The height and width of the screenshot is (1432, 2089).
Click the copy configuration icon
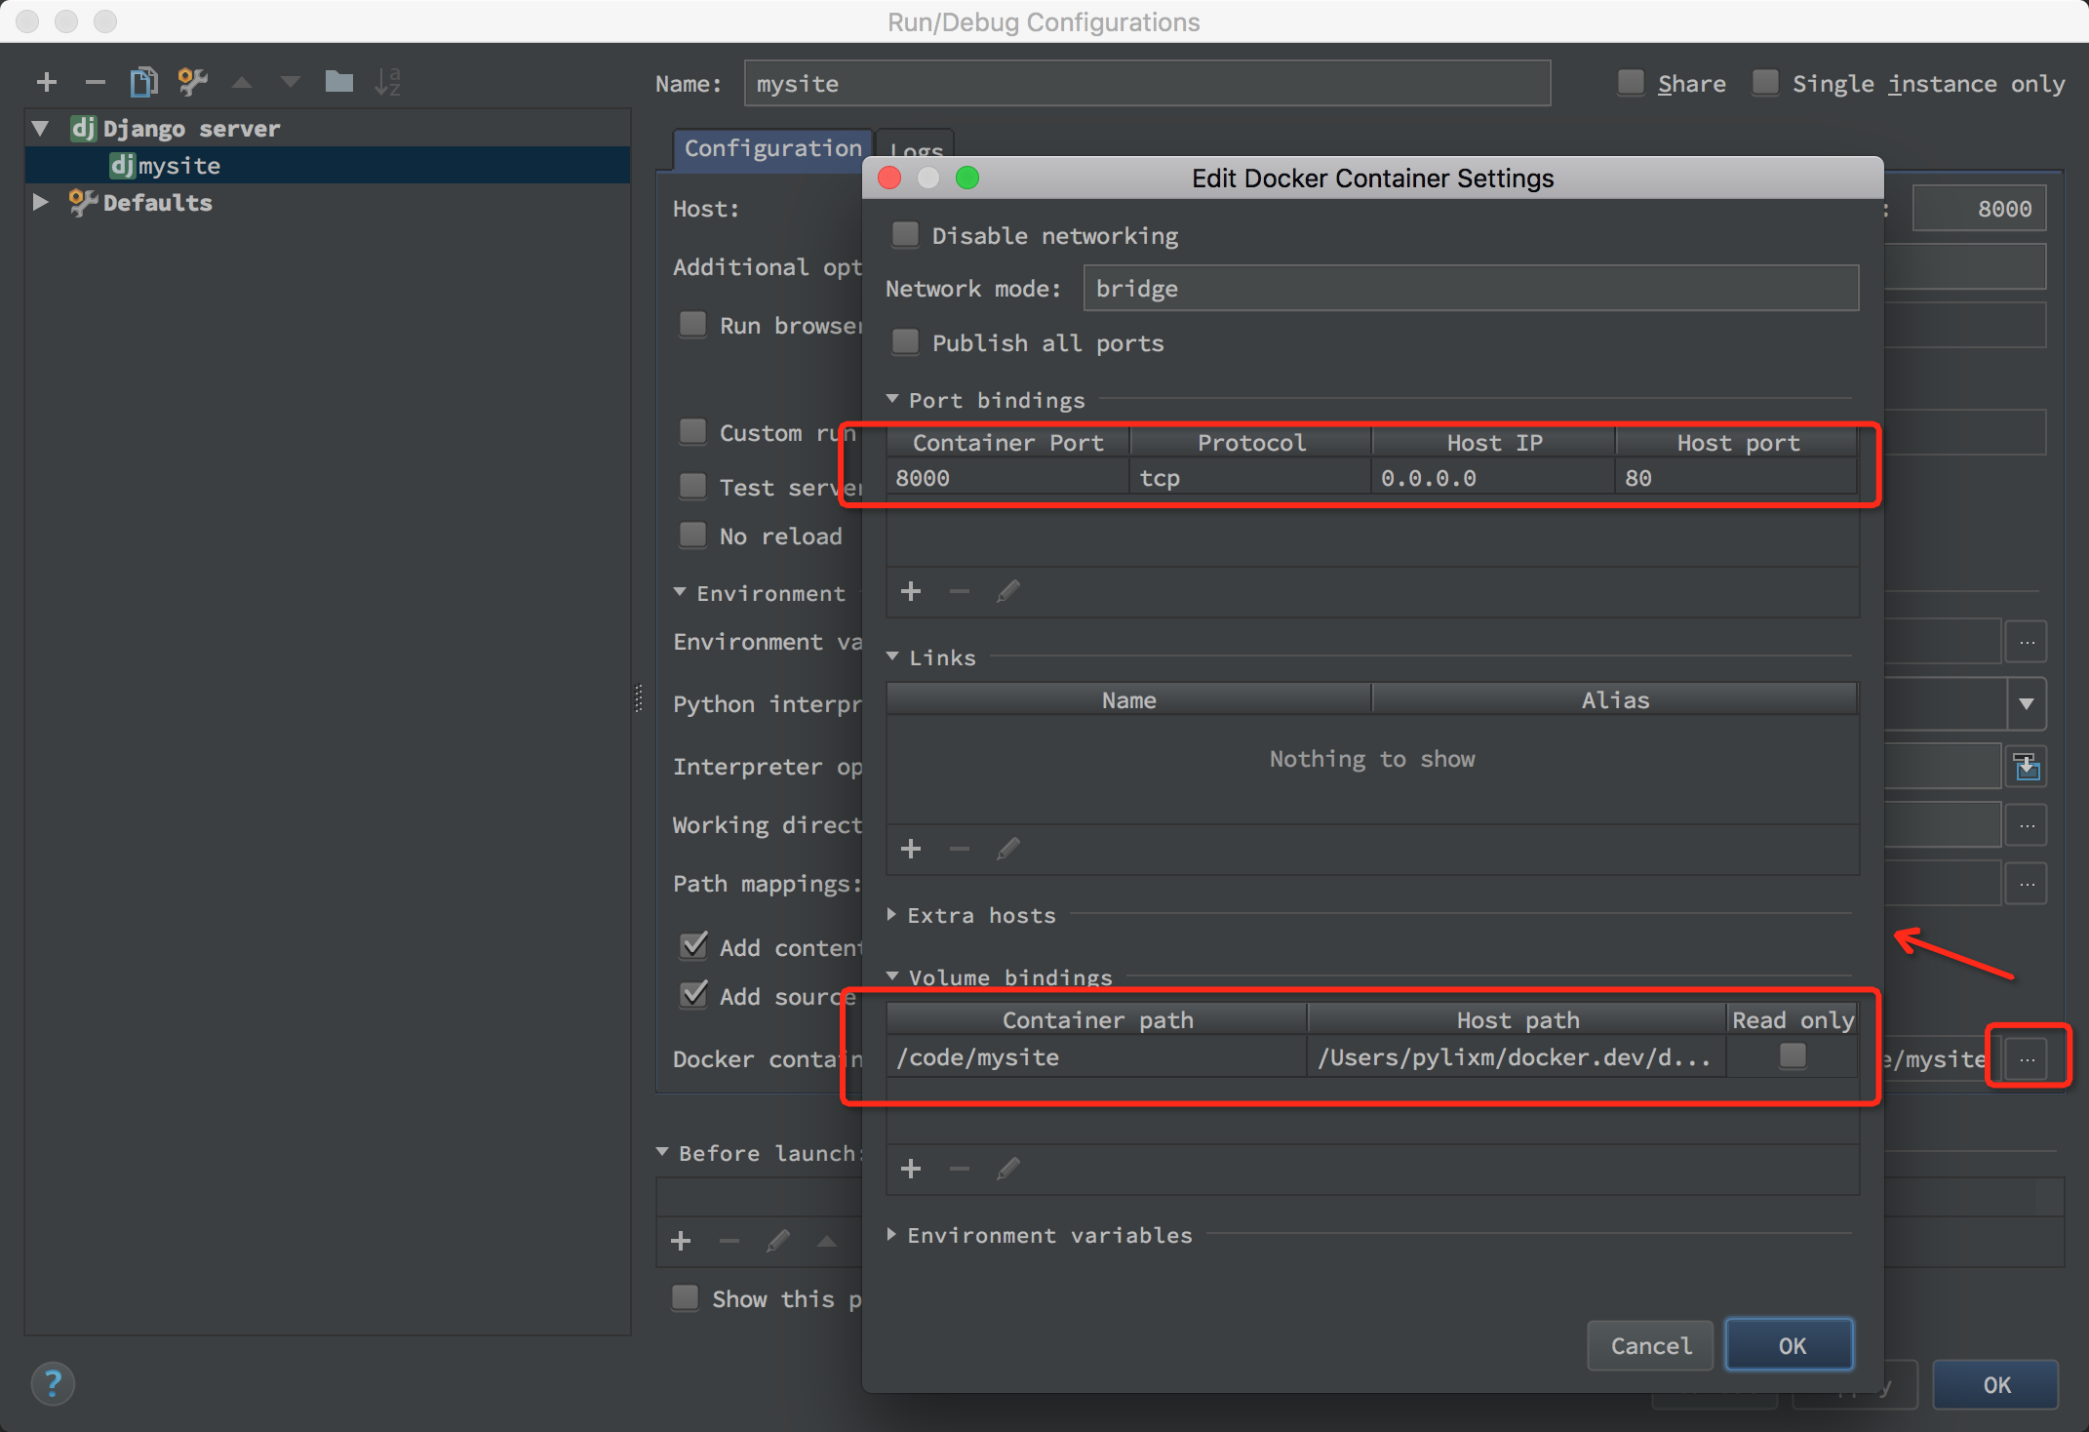(x=143, y=82)
